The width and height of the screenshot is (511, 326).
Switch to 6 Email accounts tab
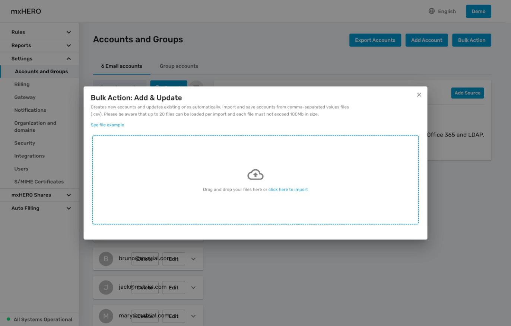coord(122,66)
